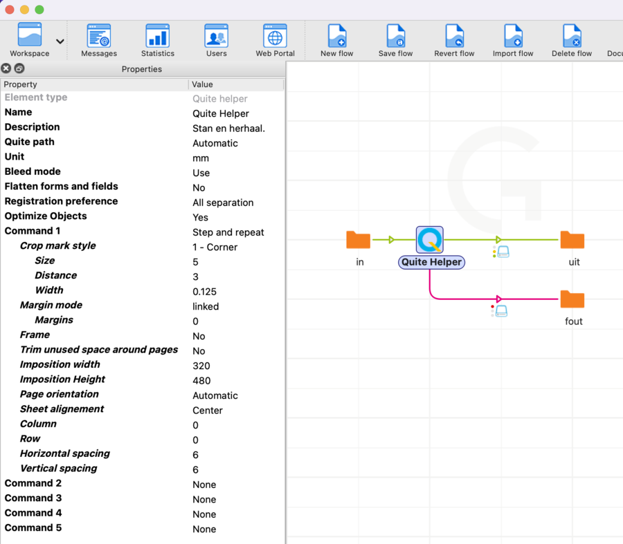
Task: Create a New flow
Action: [337, 41]
